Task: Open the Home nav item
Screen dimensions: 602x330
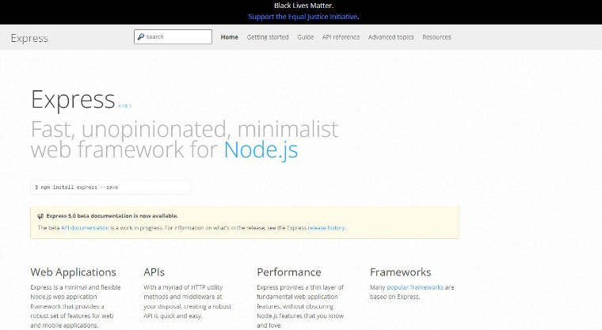Action: coord(229,37)
